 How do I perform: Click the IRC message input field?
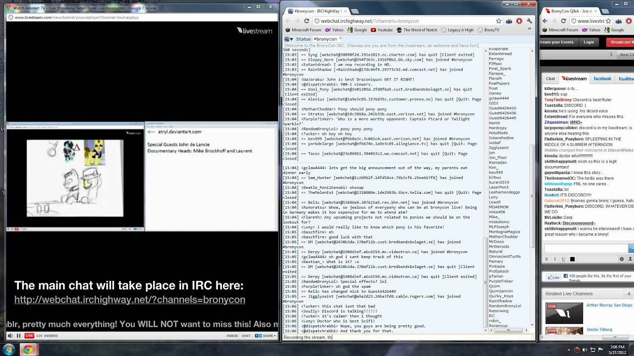[x=409, y=337]
